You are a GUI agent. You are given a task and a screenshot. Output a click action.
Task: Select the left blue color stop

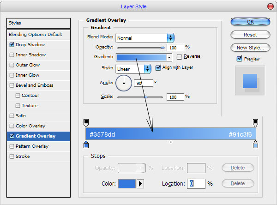pos(86,144)
